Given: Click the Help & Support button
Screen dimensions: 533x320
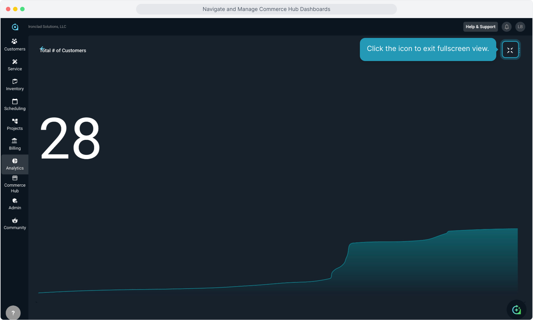Looking at the screenshot, I should [x=480, y=27].
